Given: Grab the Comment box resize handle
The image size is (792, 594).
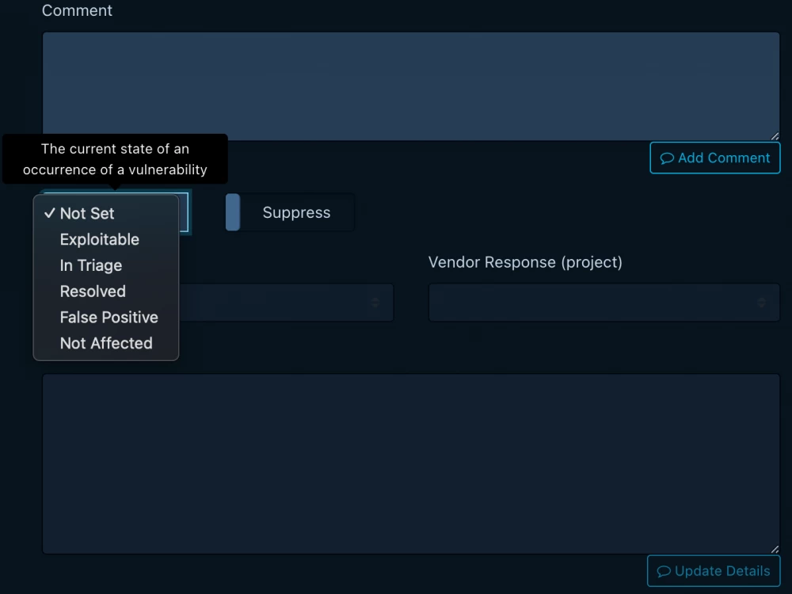Looking at the screenshot, I should pos(775,136).
